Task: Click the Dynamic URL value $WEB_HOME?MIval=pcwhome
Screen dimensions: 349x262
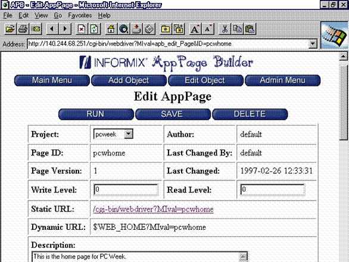Action: pyautogui.click(x=149, y=227)
